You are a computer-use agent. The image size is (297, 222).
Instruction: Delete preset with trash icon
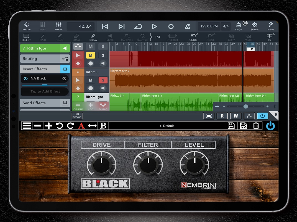[256, 126]
